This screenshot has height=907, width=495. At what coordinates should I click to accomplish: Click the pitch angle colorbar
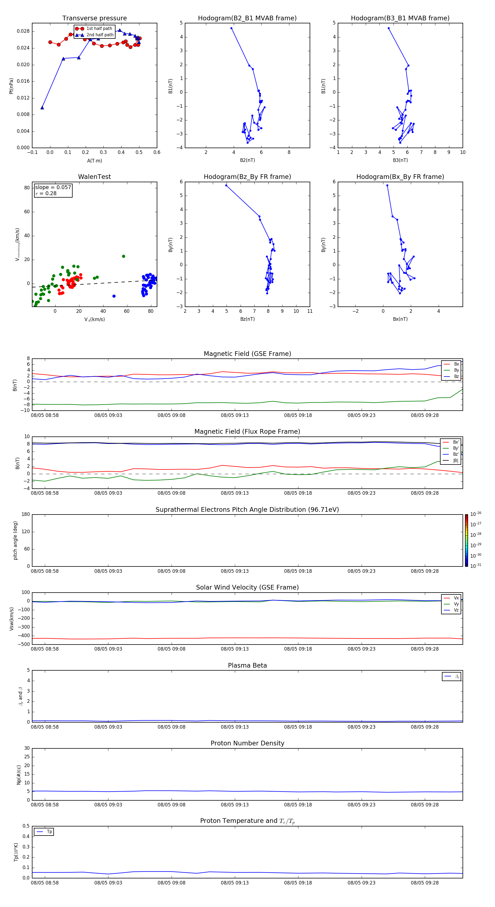point(466,540)
